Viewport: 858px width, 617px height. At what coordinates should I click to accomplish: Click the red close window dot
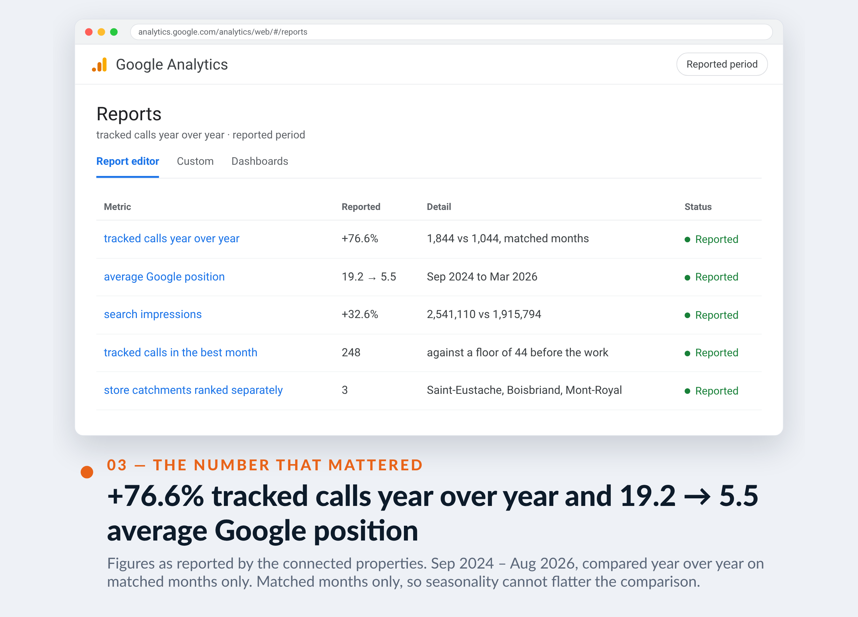point(89,32)
